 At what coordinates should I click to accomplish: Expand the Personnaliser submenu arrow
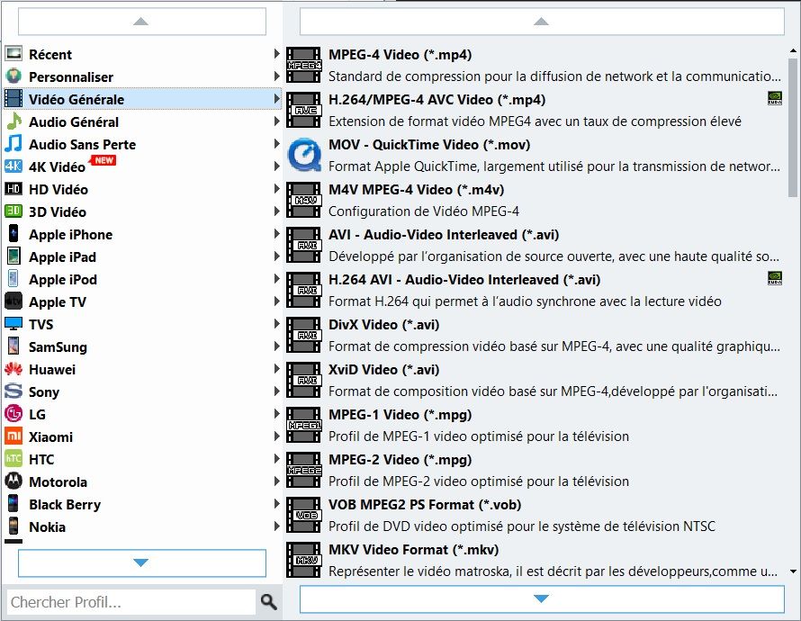point(276,76)
